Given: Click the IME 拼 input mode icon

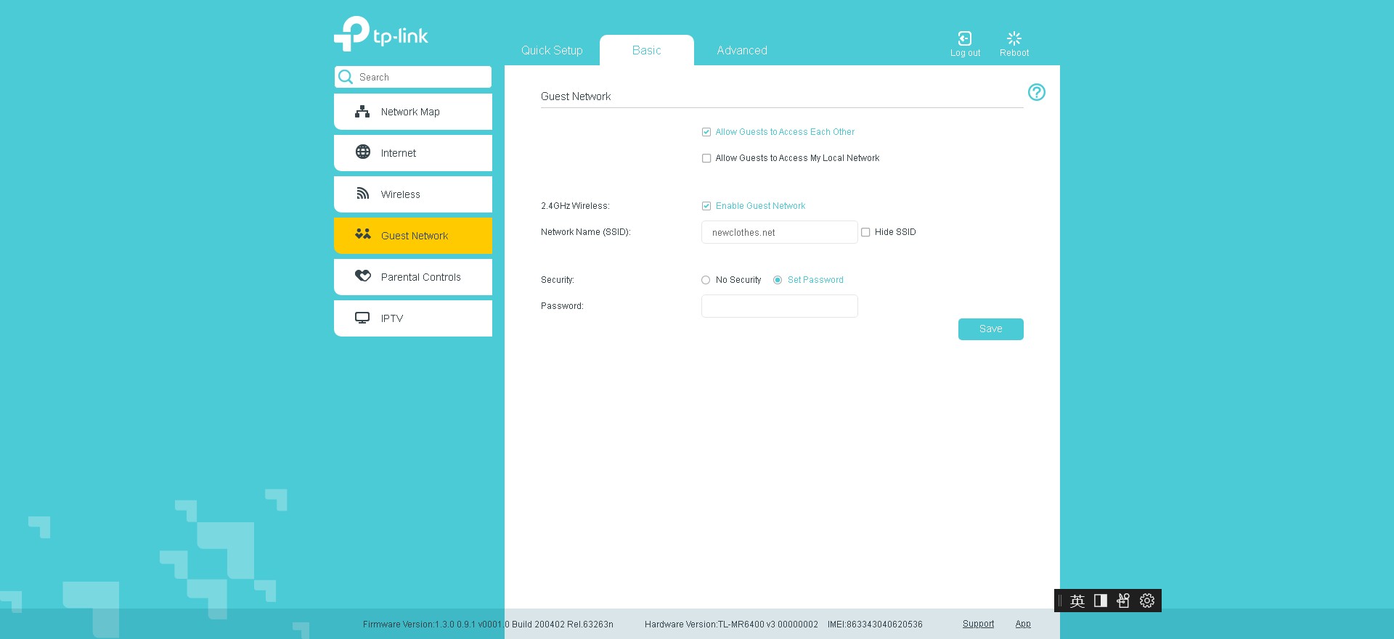Looking at the screenshot, I should point(1123,601).
